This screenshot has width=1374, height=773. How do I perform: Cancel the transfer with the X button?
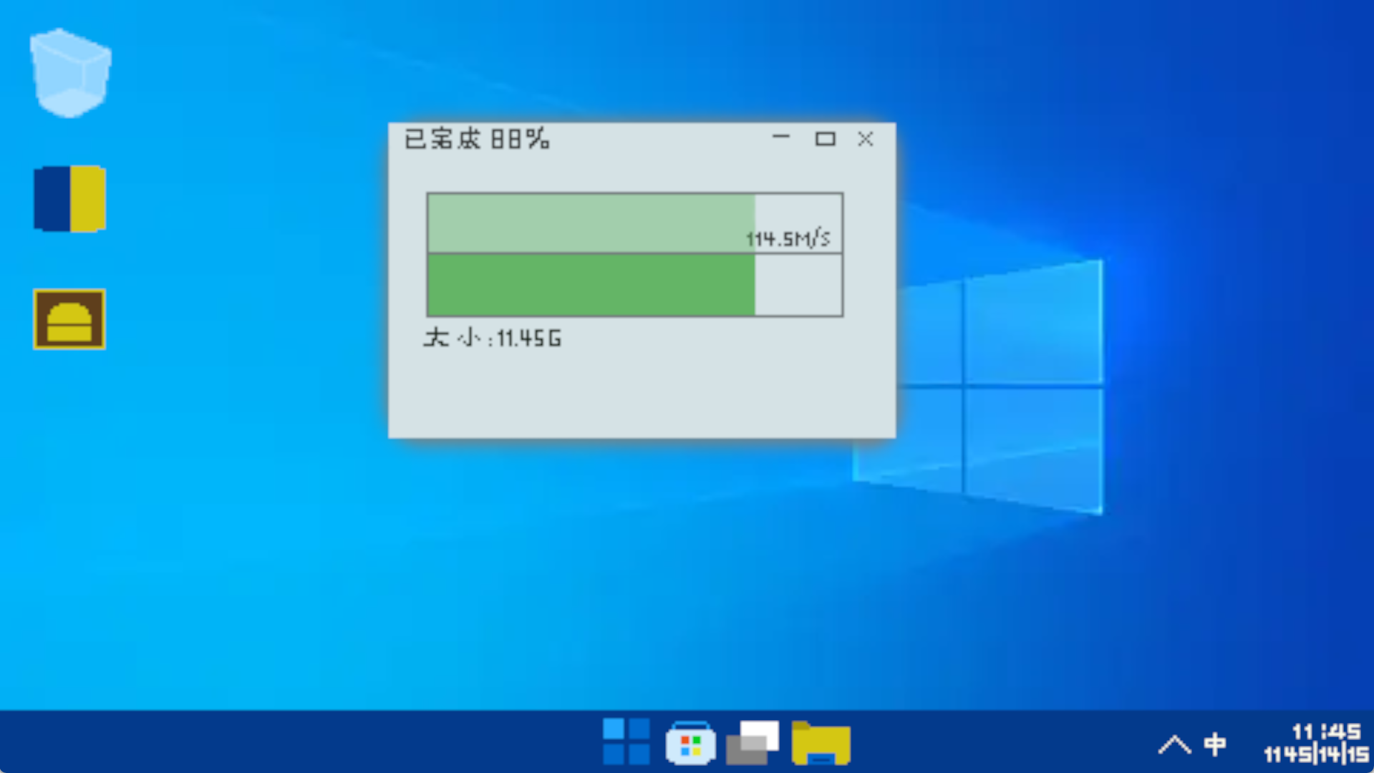(x=866, y=140)
